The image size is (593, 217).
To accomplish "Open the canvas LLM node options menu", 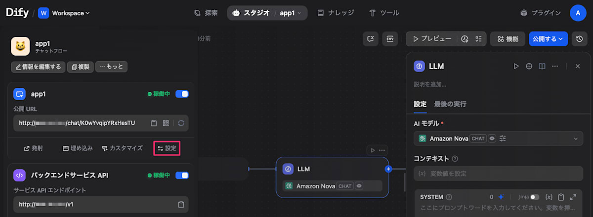I will point(382,150).
